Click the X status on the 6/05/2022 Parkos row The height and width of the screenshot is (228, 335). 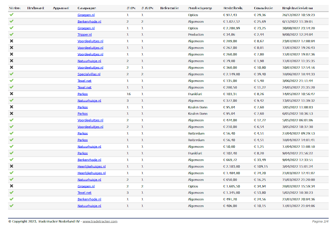click(12, 113)
